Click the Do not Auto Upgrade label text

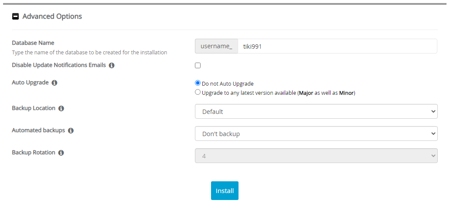click(228, 84)
